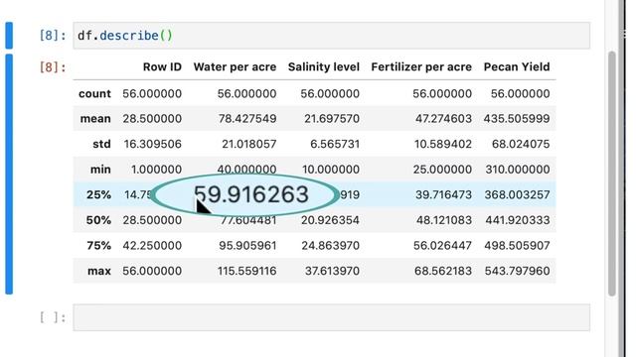Viewport: 636px width, 357px height.
Task: Click the std Salinity value 6.565731
Action: (335, 144)
